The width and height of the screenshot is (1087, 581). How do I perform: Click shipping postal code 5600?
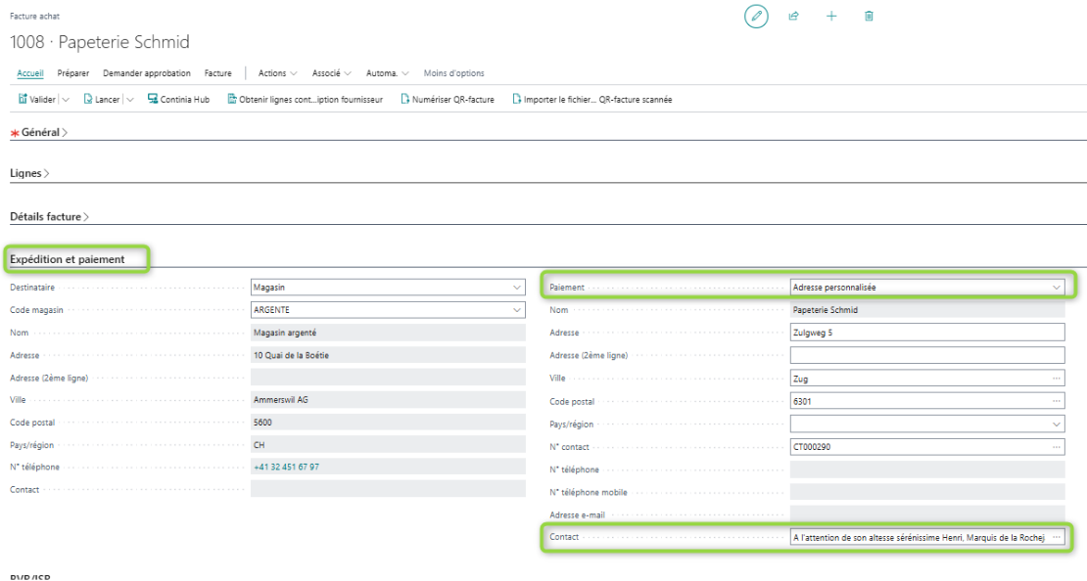[x=388, y=423]
